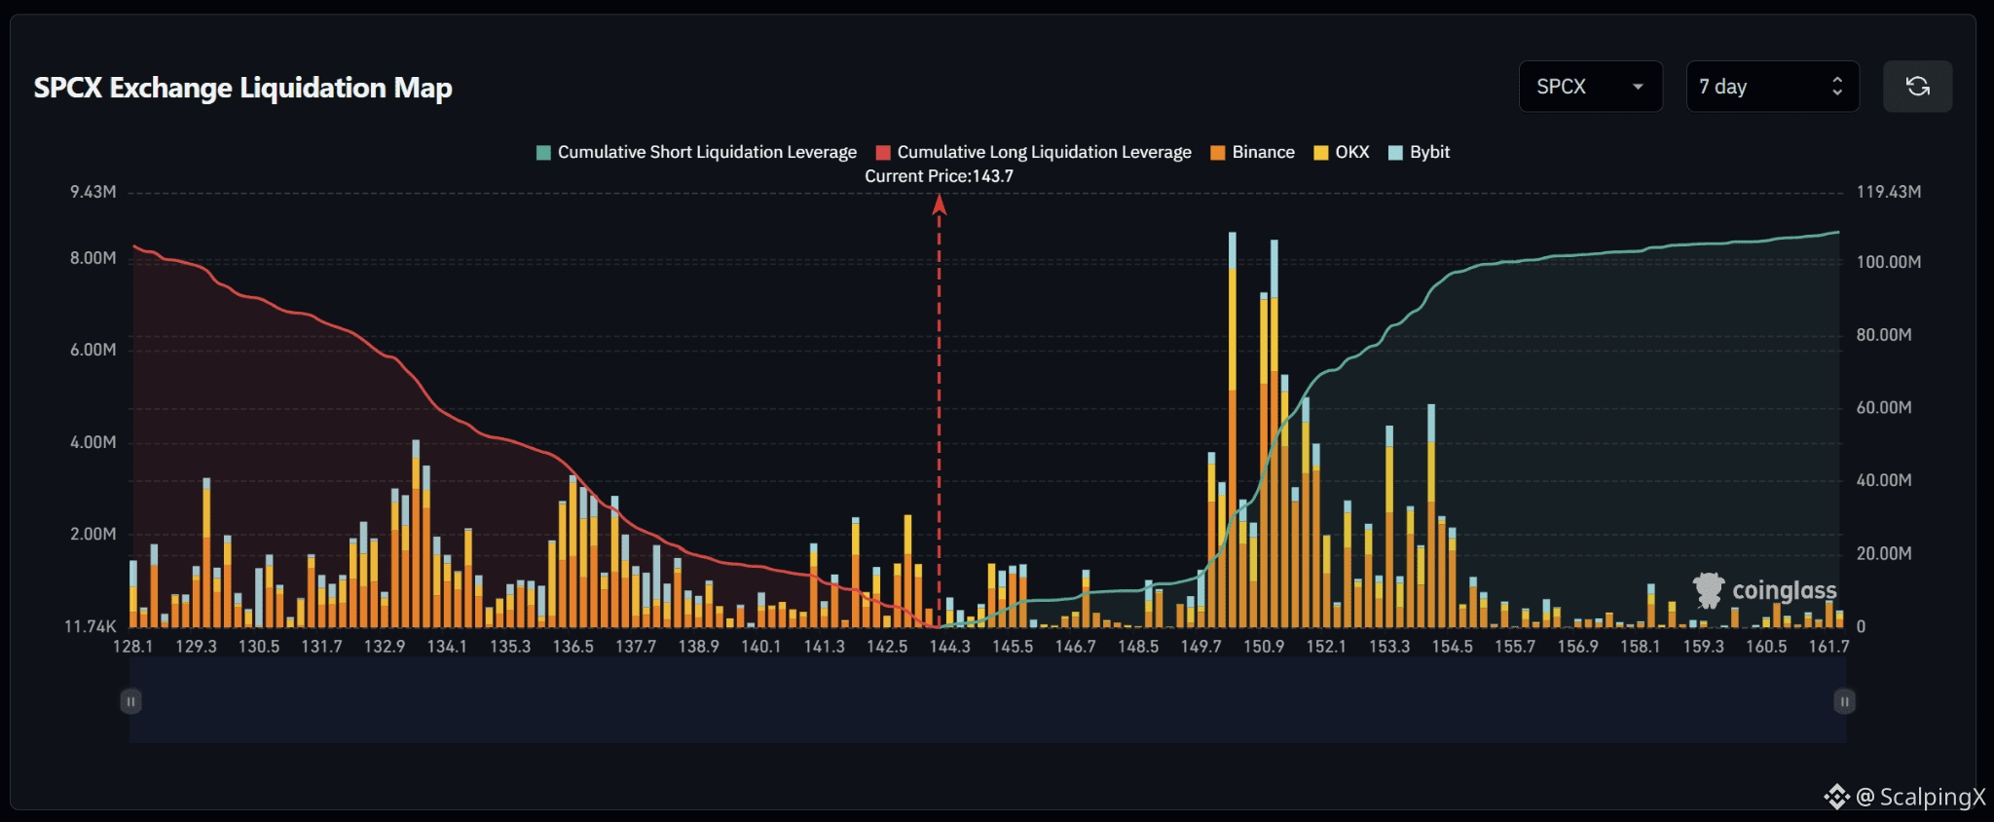Click the '128.1' price axis label
The image size is (1994, 822).
pyautogui.click(x=133, y=646)
